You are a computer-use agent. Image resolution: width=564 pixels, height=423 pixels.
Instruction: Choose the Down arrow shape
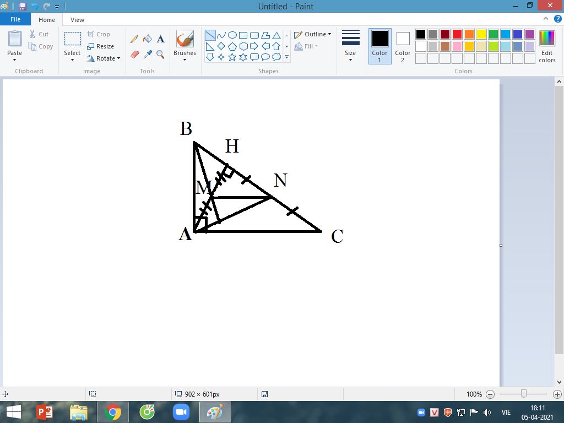(210, 57)
